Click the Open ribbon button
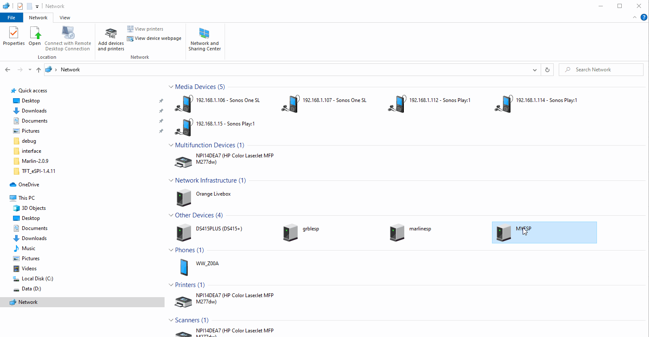The image size is (649, 337). coord(35,36)
